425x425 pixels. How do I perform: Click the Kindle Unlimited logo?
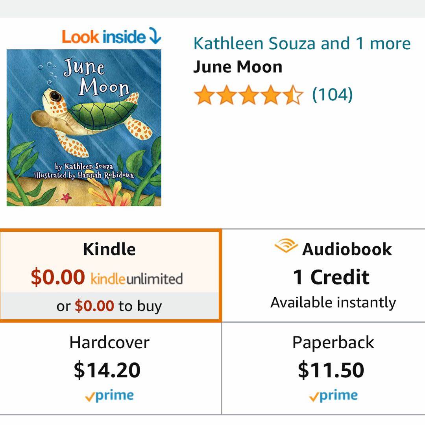tap(137, 278)
